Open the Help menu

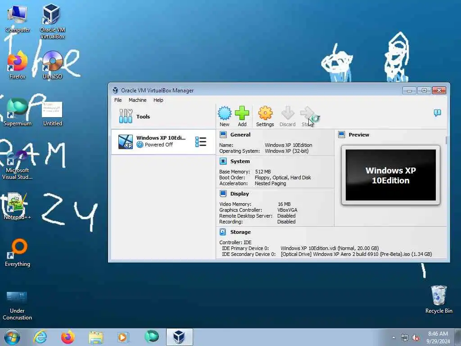(x=158, y=100)
